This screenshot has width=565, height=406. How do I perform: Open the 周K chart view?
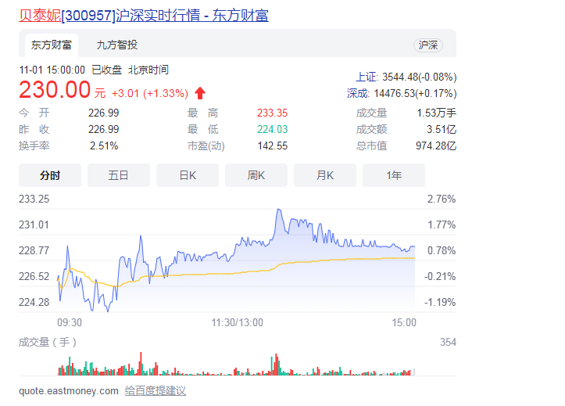point(256,175)
